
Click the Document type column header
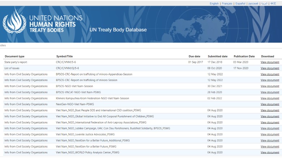[x=14, y=56]
